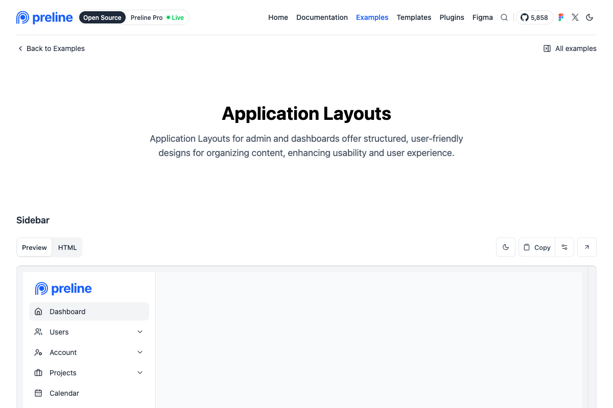
Task: Go Back to Examples
Action: tap(51, 48)
